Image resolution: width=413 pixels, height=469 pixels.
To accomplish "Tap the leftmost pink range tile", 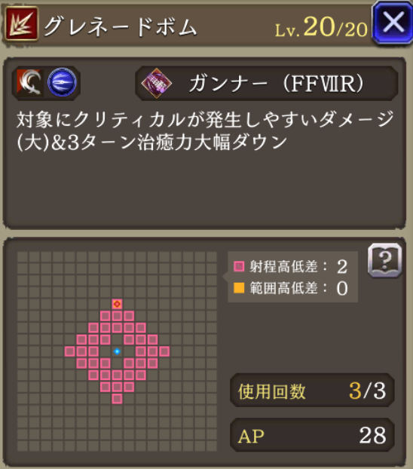I will [x=69, y=351].
